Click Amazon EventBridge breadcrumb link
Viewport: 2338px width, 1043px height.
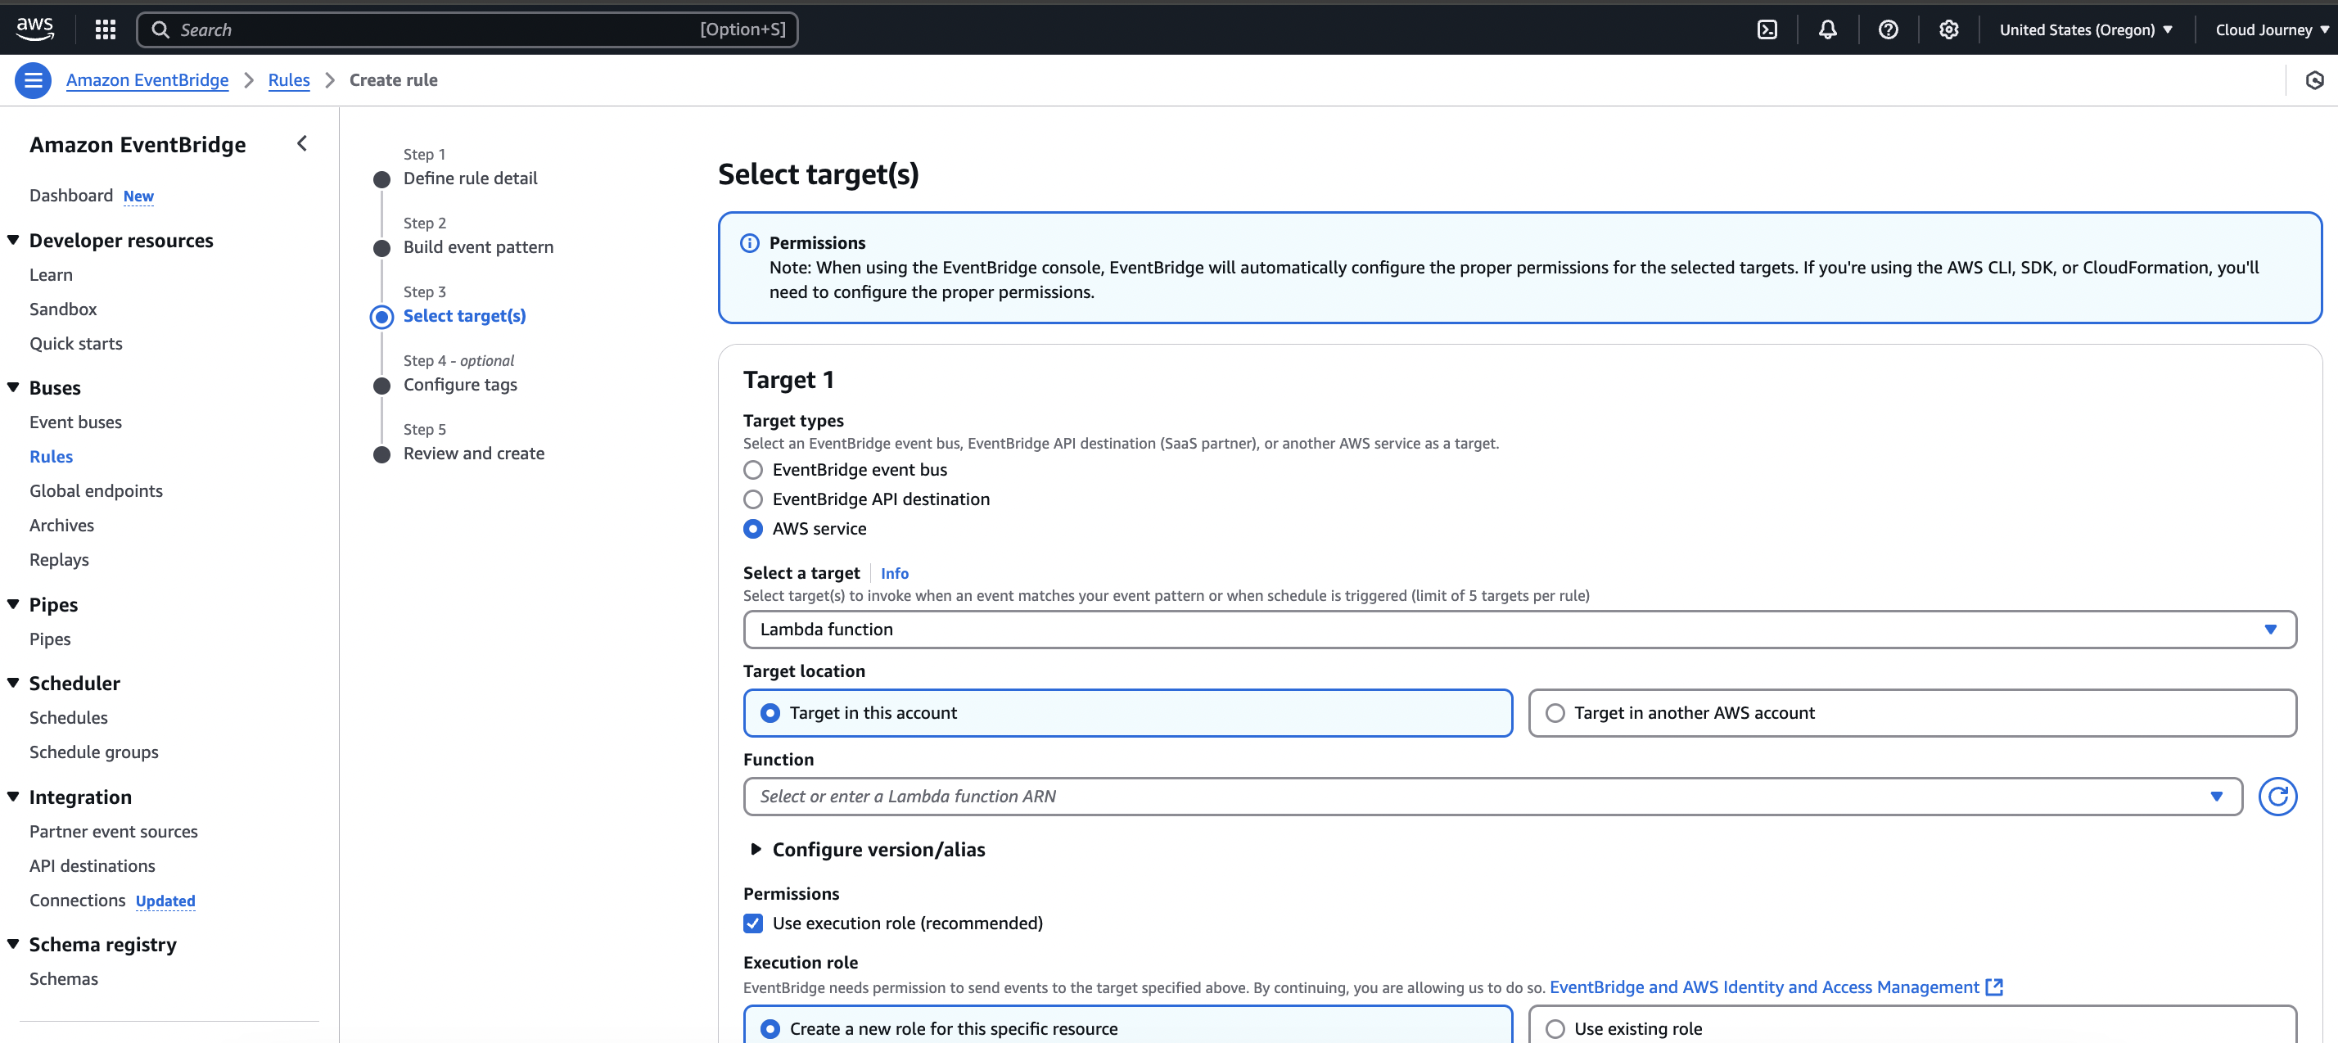tap(147, 80)
